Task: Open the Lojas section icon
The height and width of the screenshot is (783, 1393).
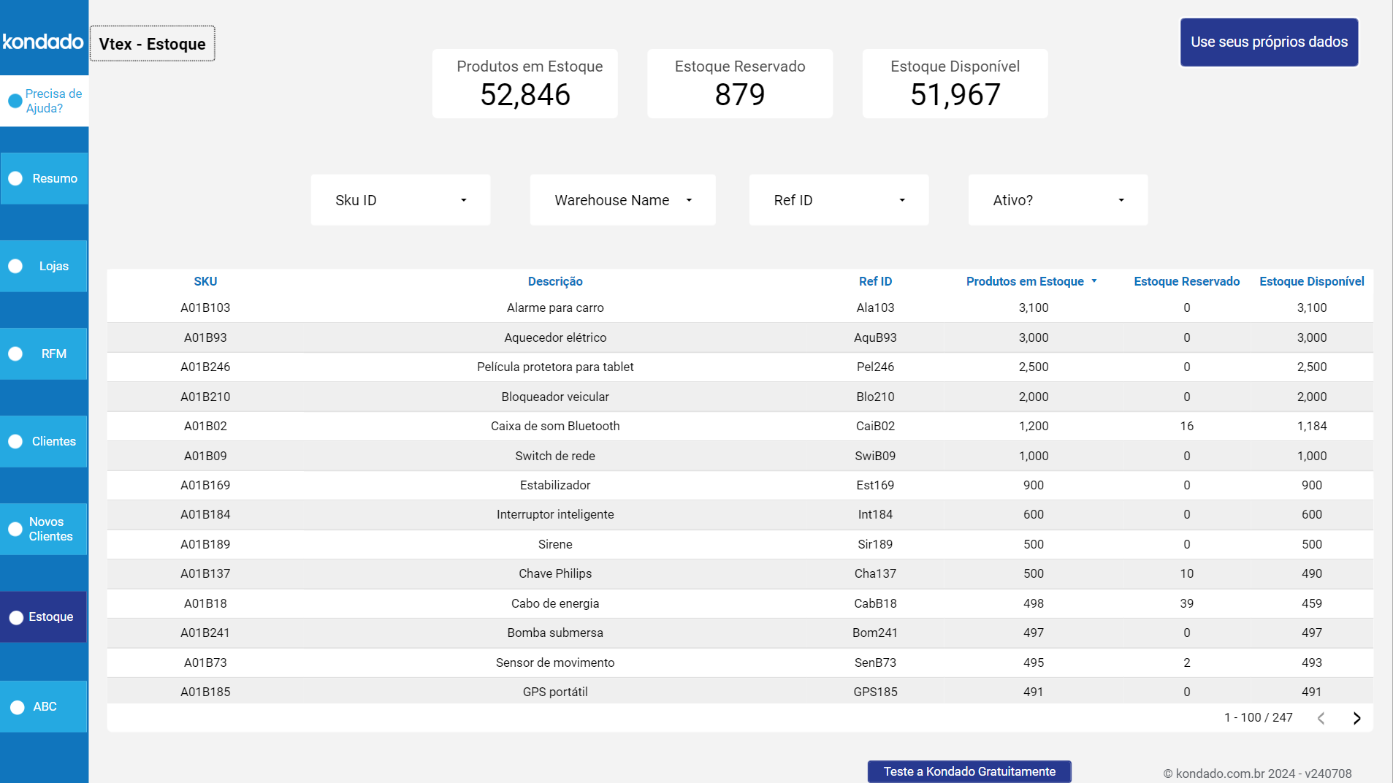Action: coord(15,266)
